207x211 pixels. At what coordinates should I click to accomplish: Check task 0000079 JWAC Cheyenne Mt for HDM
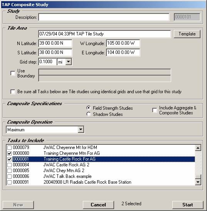(9, 147)
